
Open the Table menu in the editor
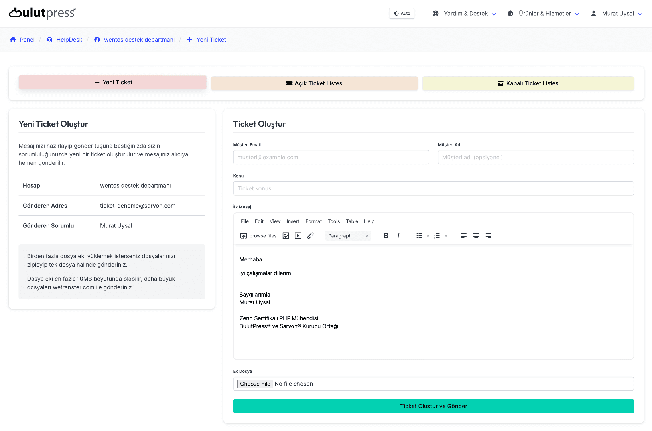[352, 221]
